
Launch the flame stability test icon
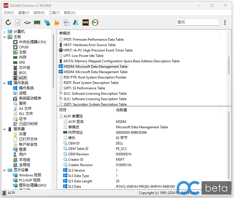click(x=57, y=22)
